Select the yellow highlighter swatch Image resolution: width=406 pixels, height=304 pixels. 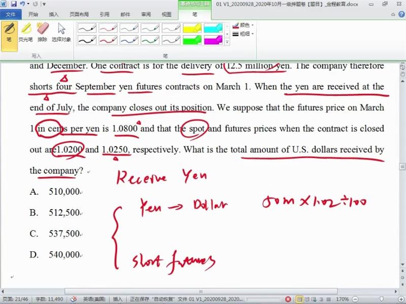click(192, 28)
